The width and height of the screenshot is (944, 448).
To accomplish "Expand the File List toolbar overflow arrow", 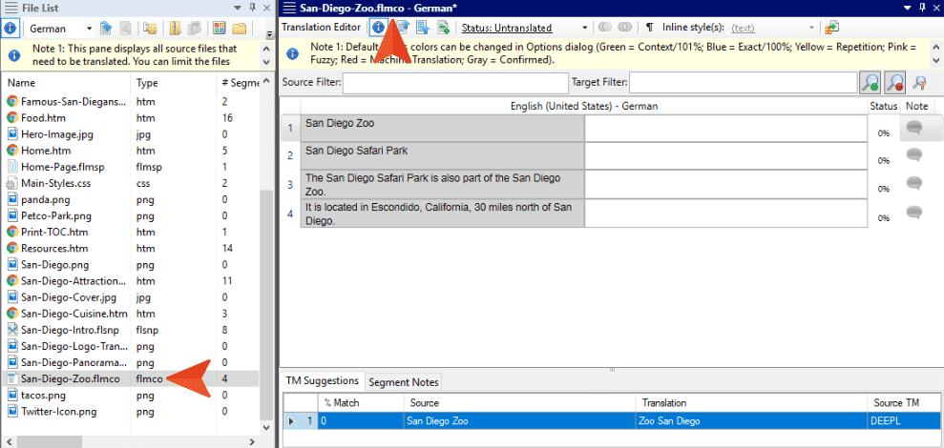I will (x=268, y=33).
